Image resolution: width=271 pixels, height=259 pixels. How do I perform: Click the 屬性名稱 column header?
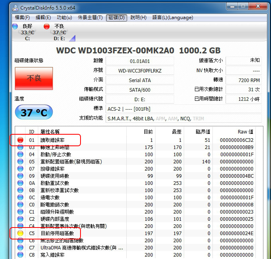click(x=82, y=131)
